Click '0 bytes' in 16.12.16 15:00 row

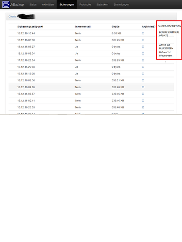point(116,74)
